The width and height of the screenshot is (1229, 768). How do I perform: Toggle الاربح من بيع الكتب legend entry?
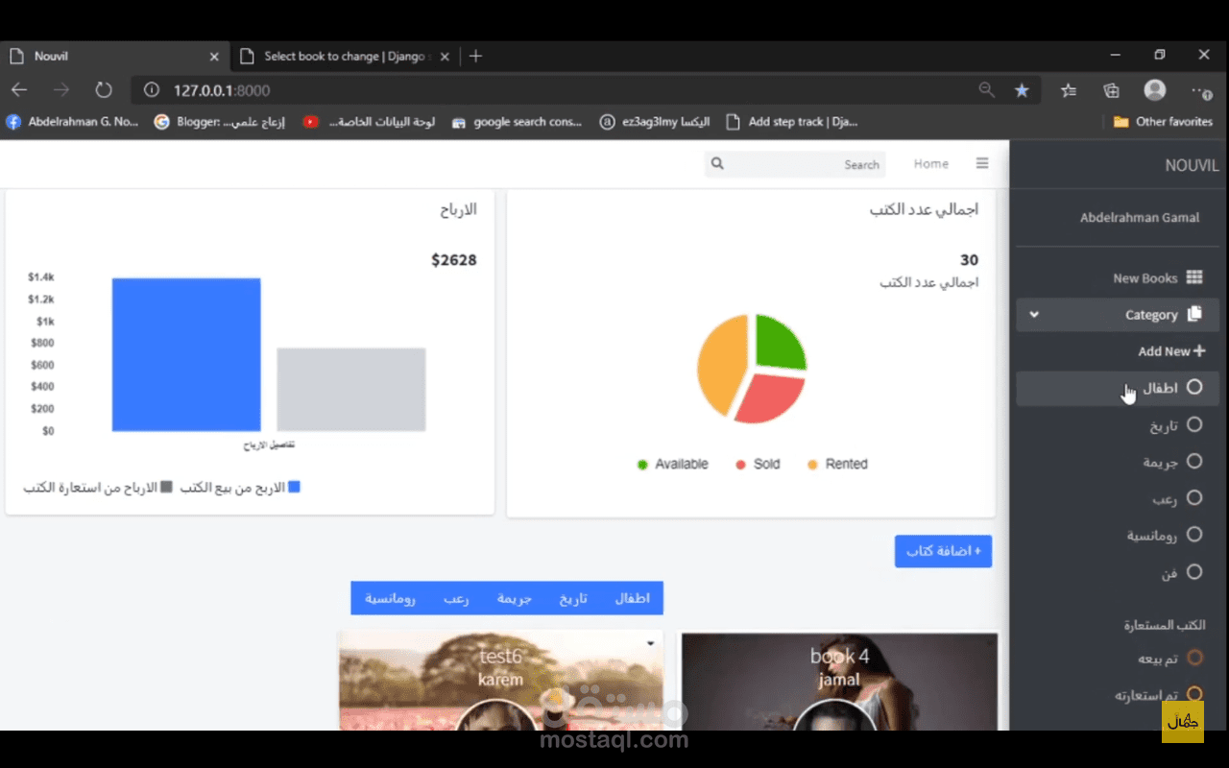240,488
